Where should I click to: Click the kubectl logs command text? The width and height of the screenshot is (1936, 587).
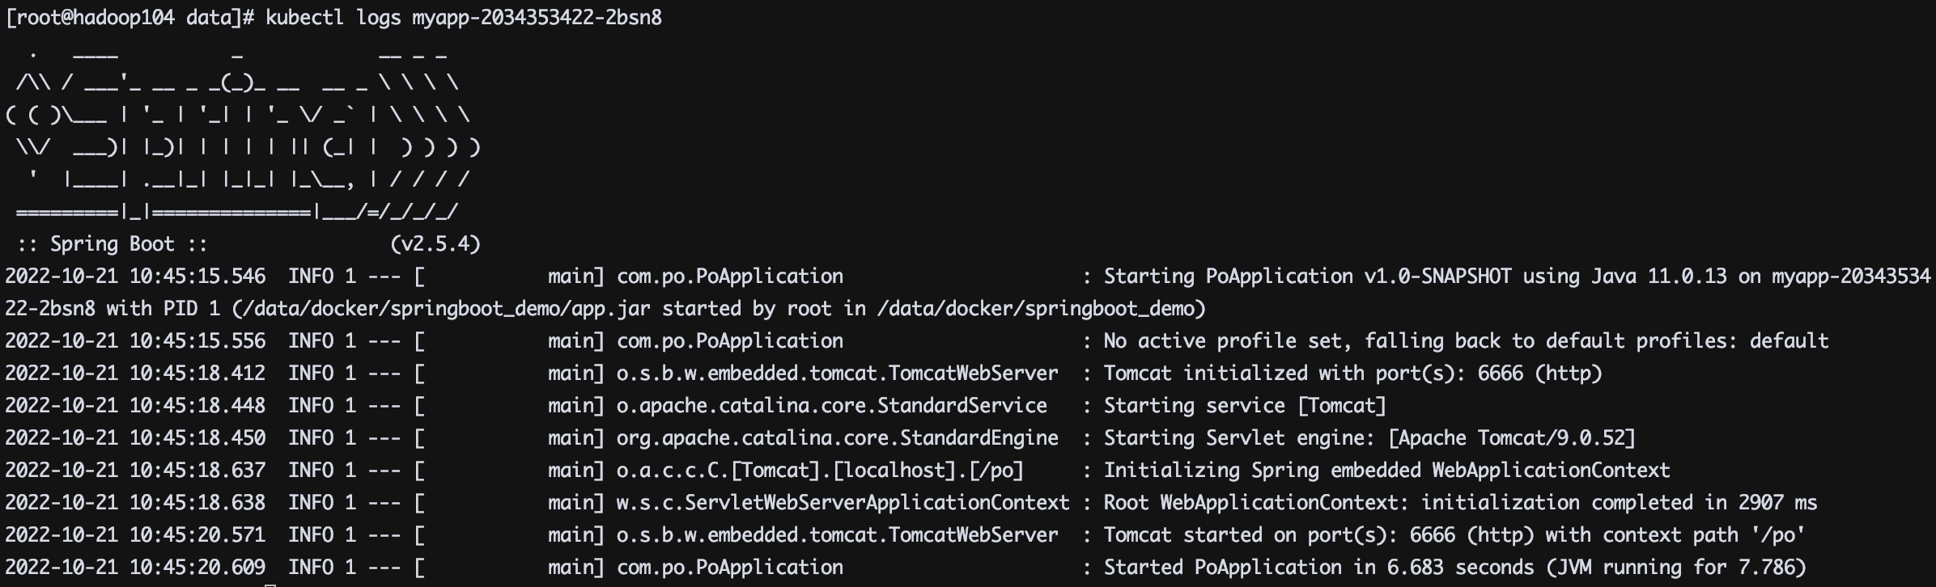333,18
